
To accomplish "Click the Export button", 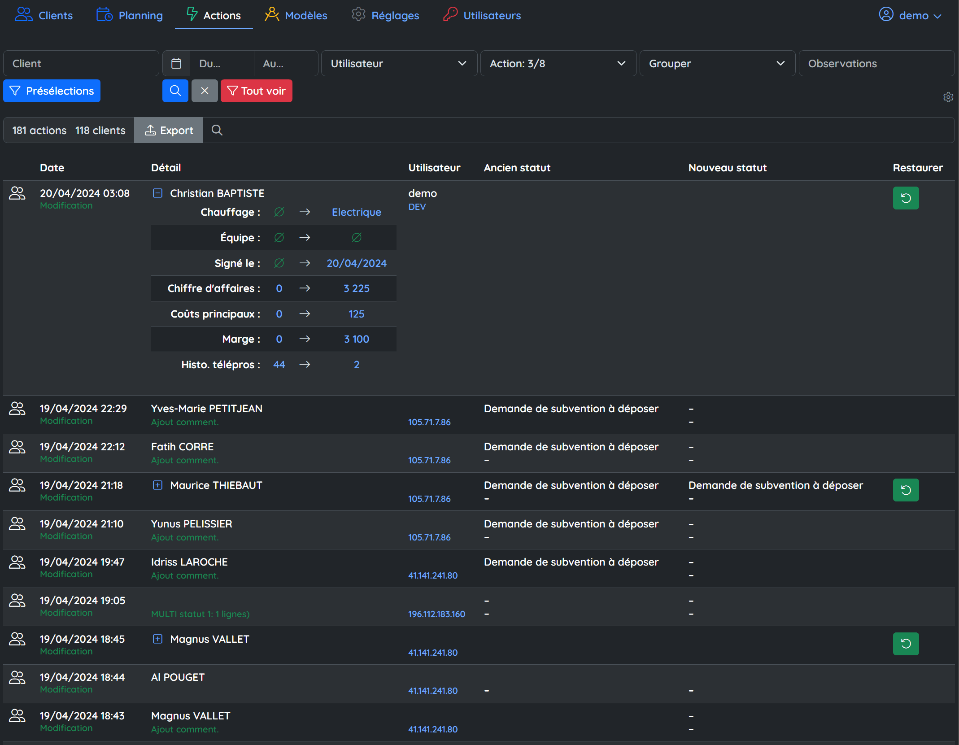I will pos(169,131).
